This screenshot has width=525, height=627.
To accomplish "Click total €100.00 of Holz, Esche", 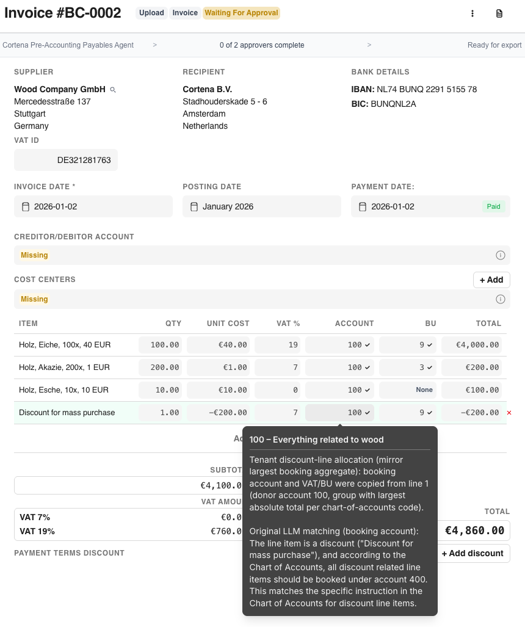I will [471, 390].
